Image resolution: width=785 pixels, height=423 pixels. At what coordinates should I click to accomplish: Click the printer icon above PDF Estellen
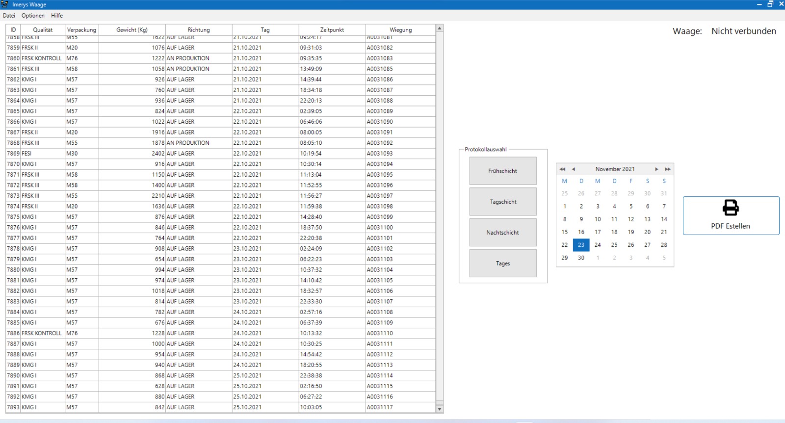pos(731,208)
